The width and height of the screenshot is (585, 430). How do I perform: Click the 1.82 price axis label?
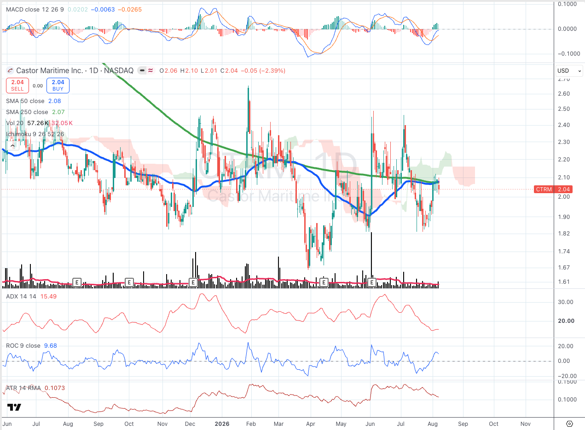tap(564, 234)
